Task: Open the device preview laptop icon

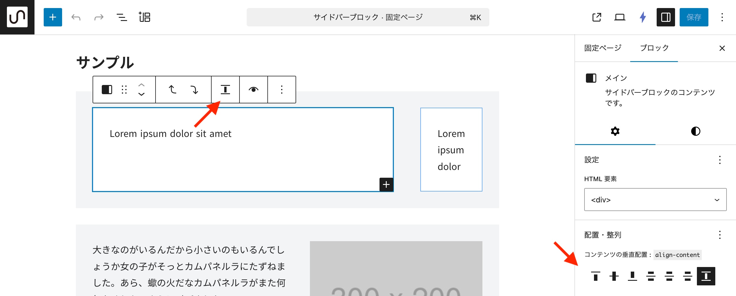Action: (x=620, y=17)
